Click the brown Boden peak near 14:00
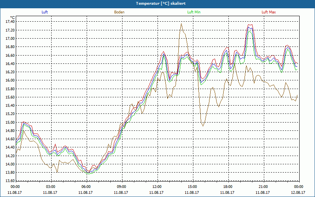This screenshot has height=197, width=315. point(182,24)
